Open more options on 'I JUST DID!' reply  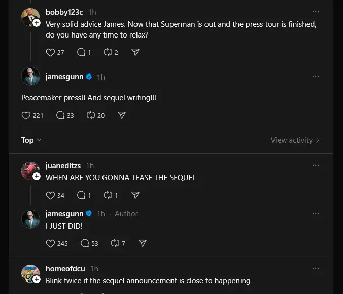pos(316,214)
